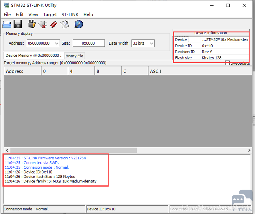
Task: Click the Address text field
Action: [41, 43]
